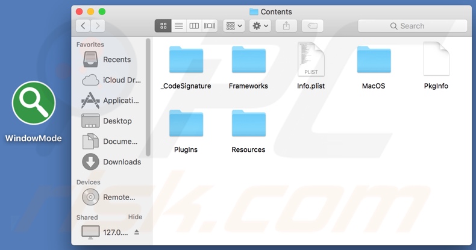Image resolution: width=476 pixels, height=250 pixels.
Task: Click the Share toolbar button
Action: tap(286, 26)
